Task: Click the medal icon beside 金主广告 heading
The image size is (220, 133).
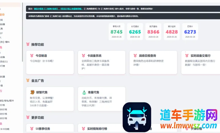Action: (x=28, y=81)
